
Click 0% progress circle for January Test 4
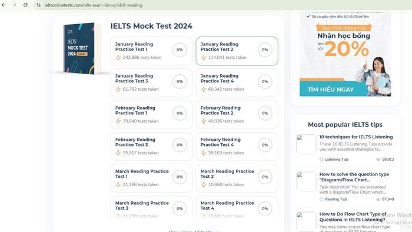point(265,81)
